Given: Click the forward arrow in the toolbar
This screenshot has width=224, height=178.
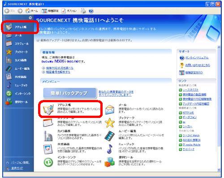Looking at the screenshot, I should 20,11.
